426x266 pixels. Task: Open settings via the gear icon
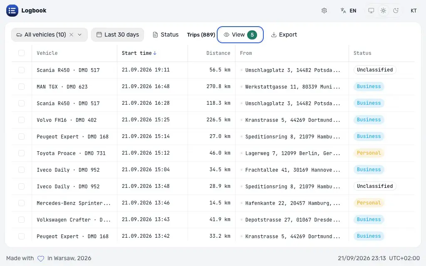point(324,10)
